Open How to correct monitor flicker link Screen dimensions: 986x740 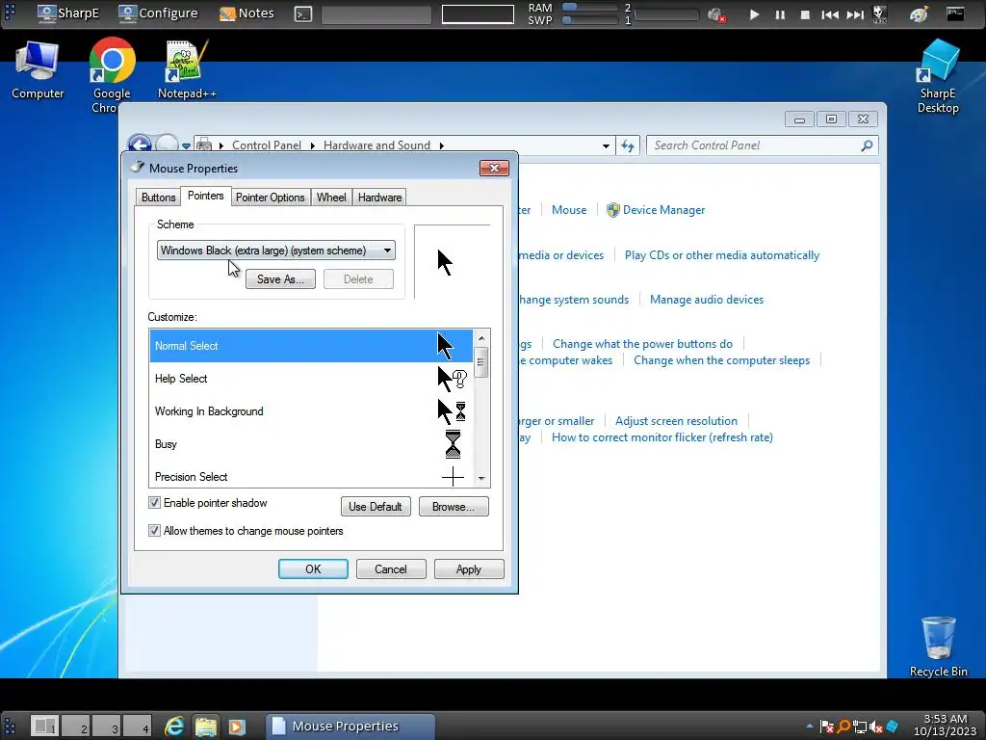coord(662,437)
